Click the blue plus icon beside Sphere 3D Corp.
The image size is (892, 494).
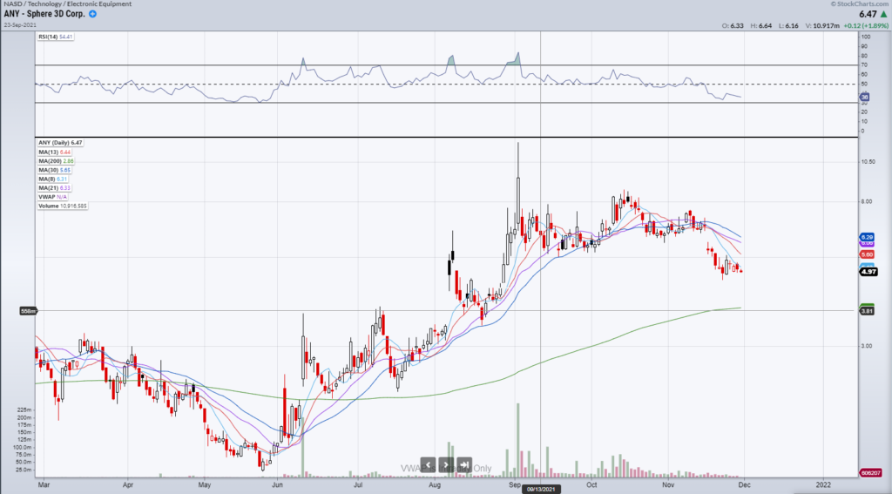[x=93, y=15]
